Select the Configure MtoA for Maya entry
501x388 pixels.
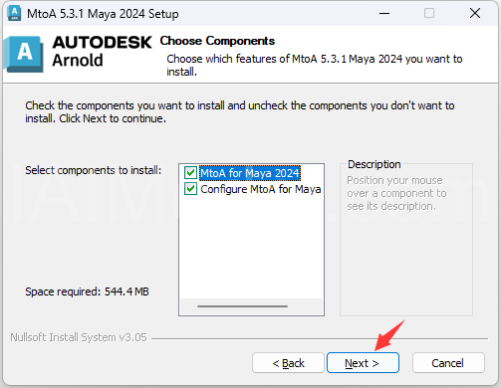coord(261,189)
